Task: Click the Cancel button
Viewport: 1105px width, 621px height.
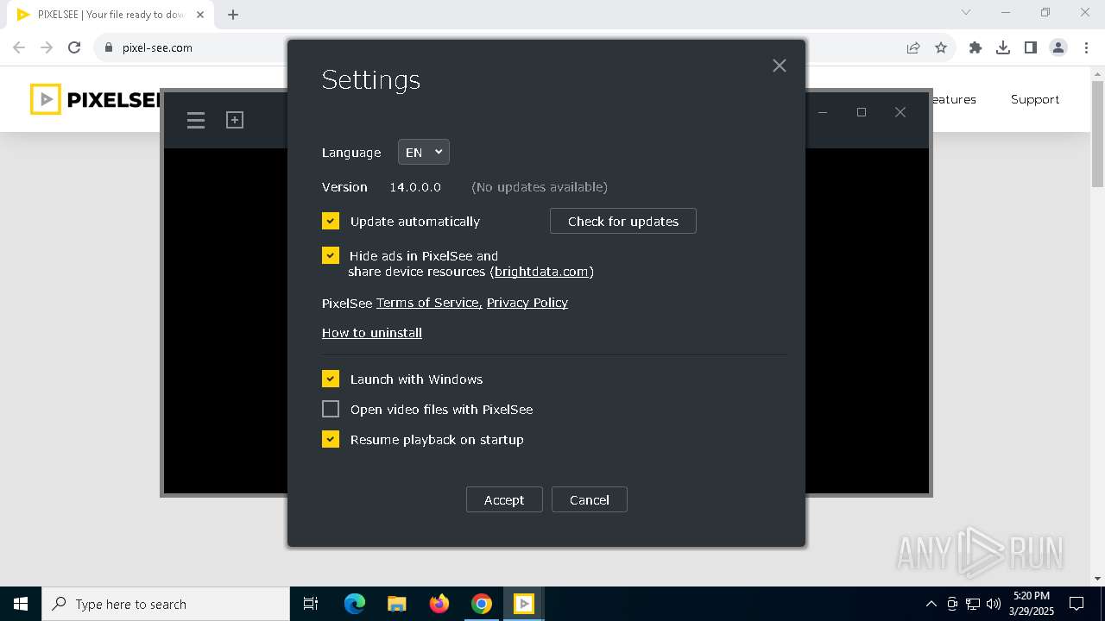Action: (x=590, y=499)
